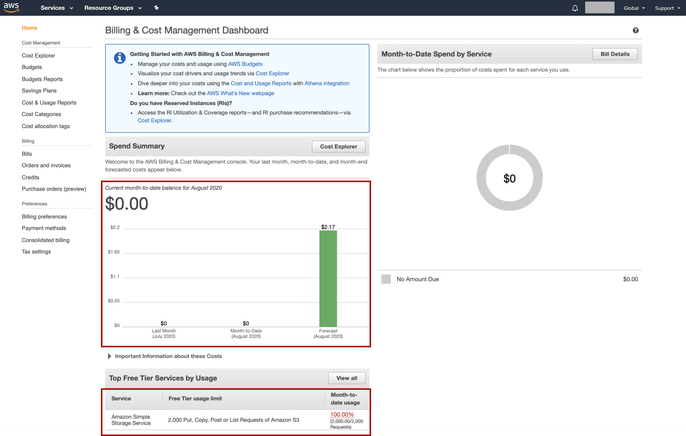Screen dimensions: 686x436
Task: Click the Service column header
Action: tap(121, 398)
